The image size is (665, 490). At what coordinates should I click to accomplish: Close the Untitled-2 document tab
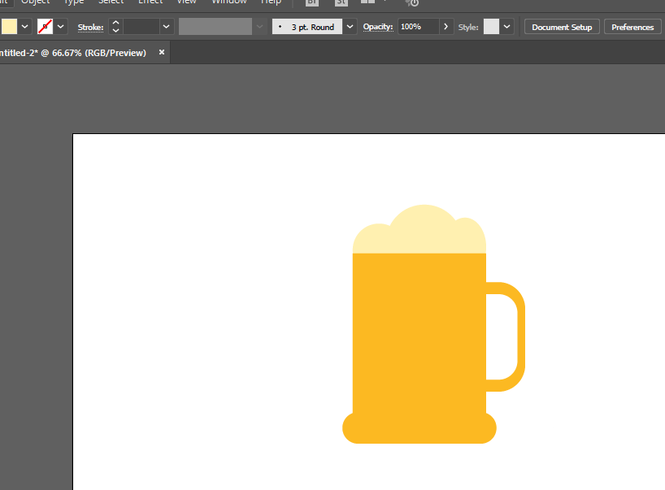click(x=162, y=52)
